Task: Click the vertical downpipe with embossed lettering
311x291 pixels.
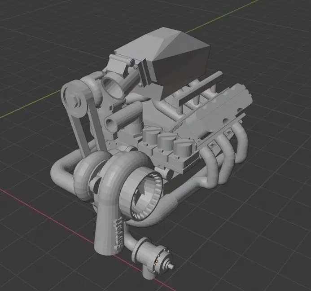Action: [x=108, y=224]
